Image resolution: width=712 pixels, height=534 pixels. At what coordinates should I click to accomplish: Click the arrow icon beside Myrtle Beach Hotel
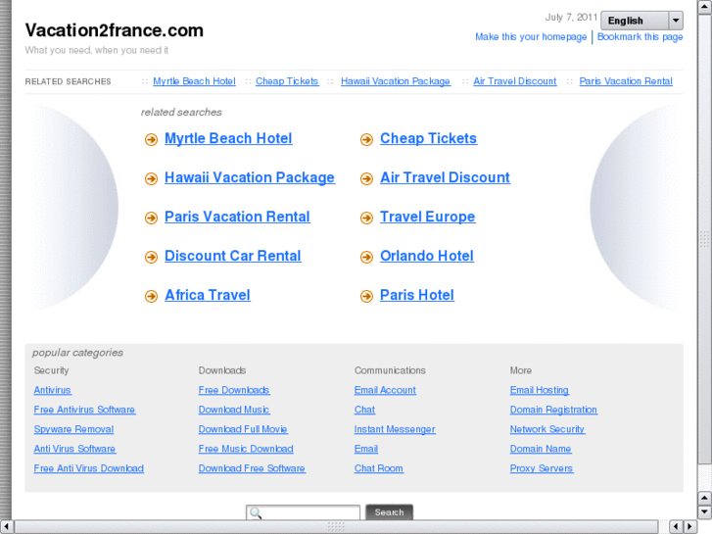click(x=151, y=139)
